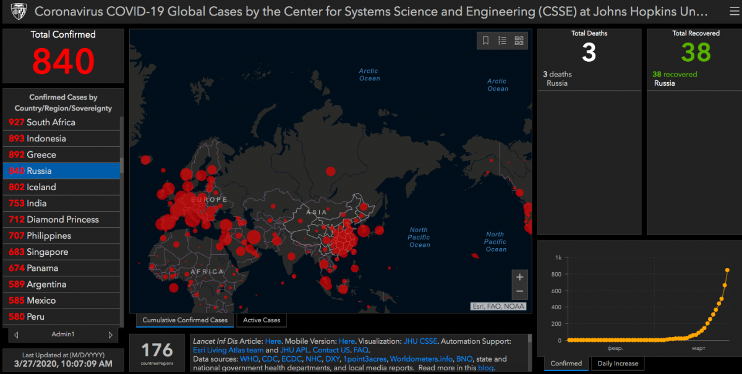The height and width of the screenshot is (374, 742).
Task: Select Argentina in the country list
Action: [x=62, y=285]
